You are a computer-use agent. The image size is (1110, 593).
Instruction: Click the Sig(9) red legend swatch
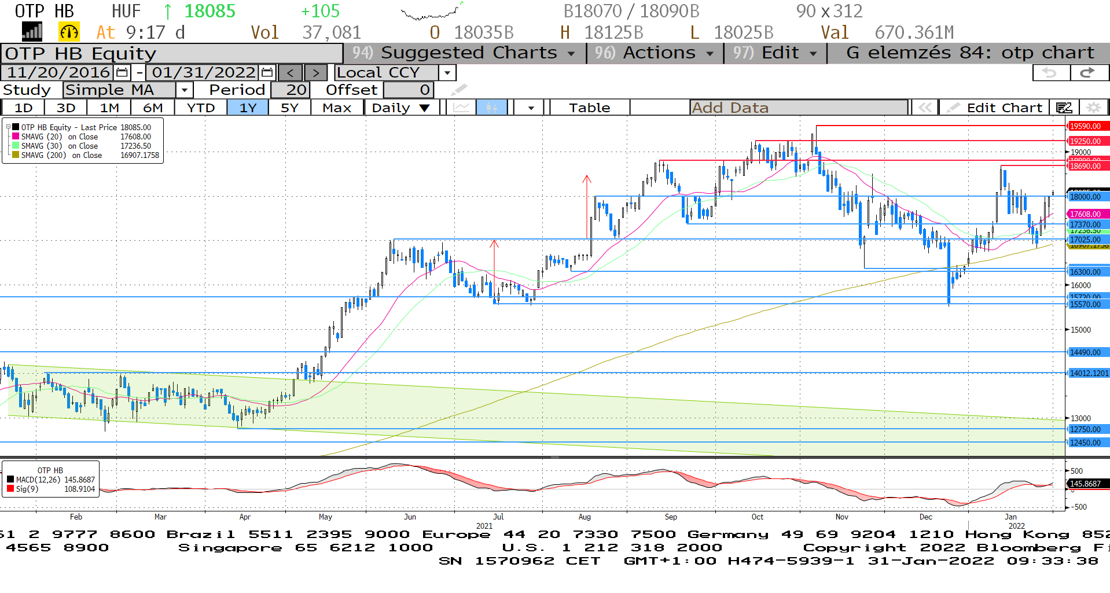[x=10, y=489]
